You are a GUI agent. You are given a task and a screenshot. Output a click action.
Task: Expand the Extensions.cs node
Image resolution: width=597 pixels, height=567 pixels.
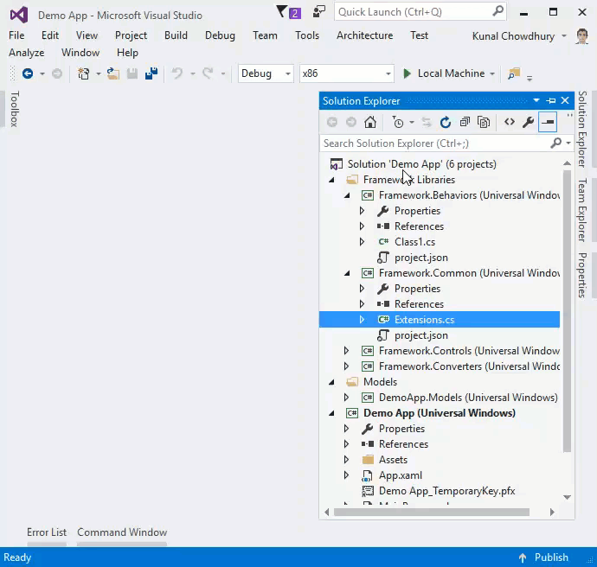(362, 320)
